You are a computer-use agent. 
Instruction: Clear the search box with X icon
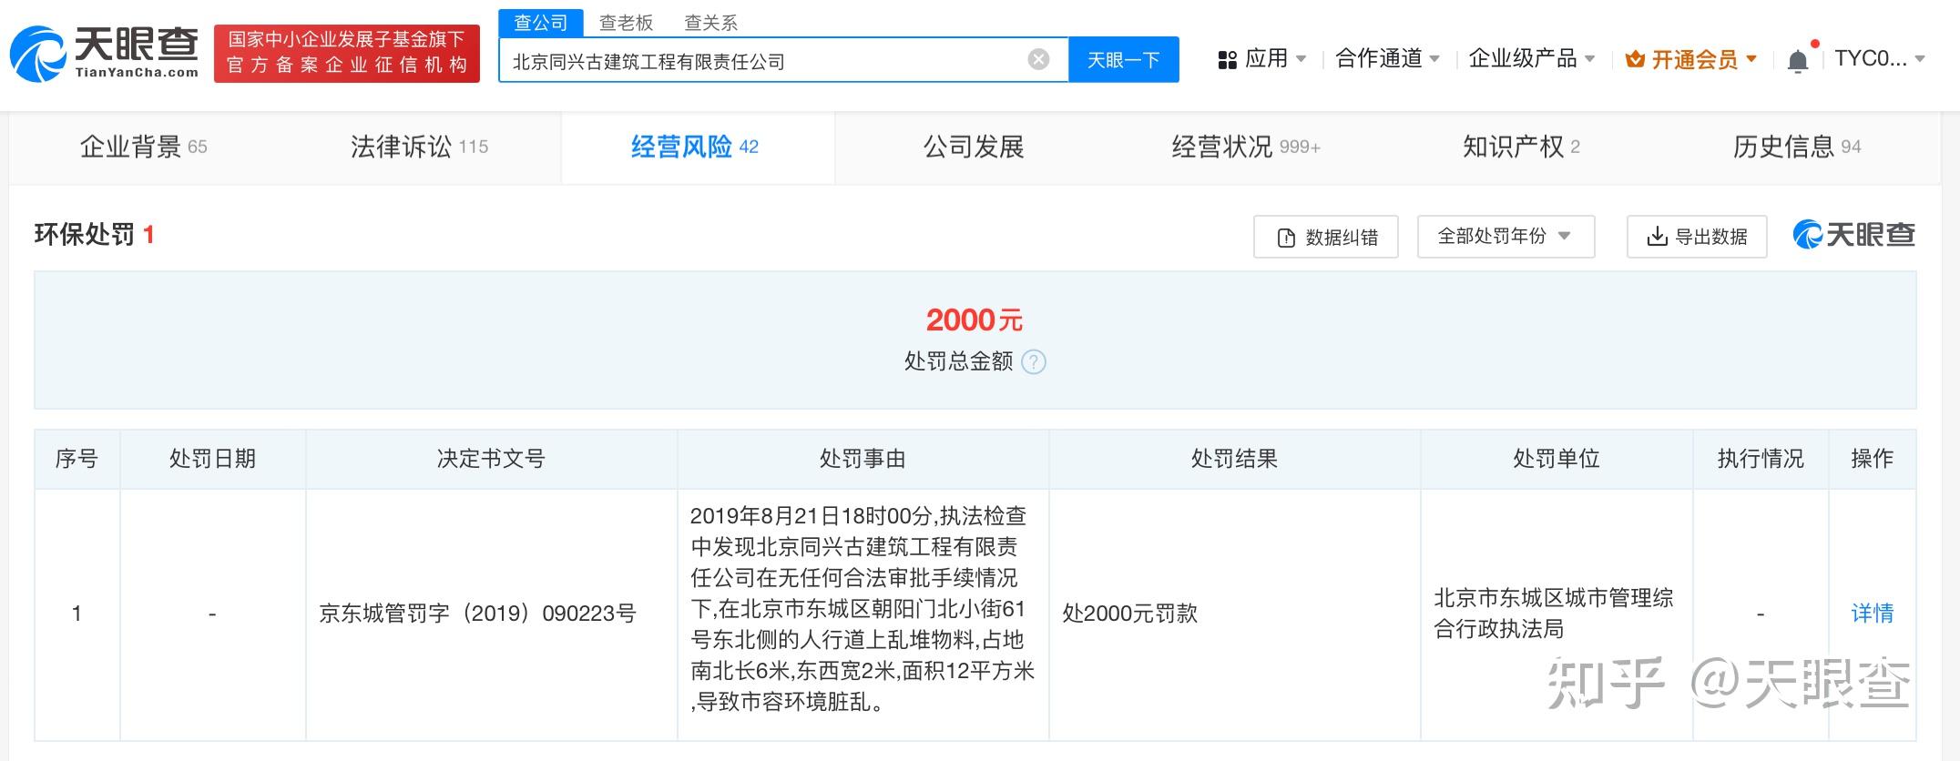(x=1038, y=60)
